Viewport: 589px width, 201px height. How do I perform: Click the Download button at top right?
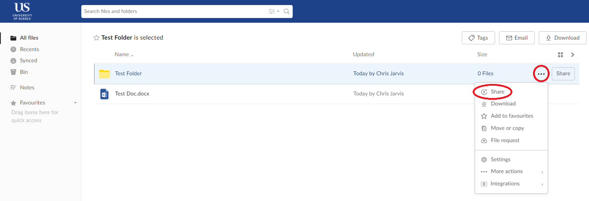point(562,38)
